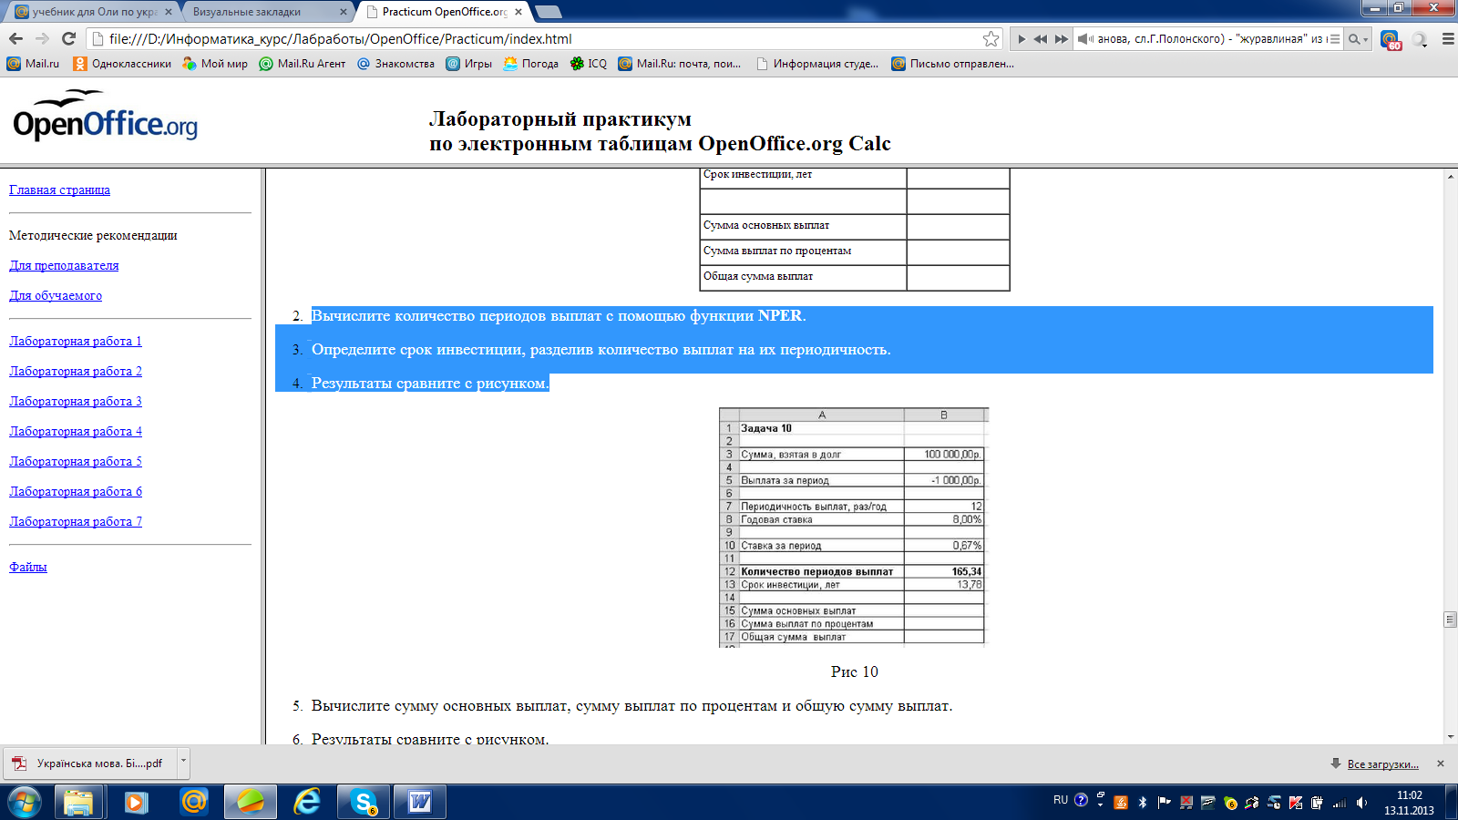Click the Рис 10 spreadsheet image
Screen dimensions: 1458x820
[x=854, y=528]
